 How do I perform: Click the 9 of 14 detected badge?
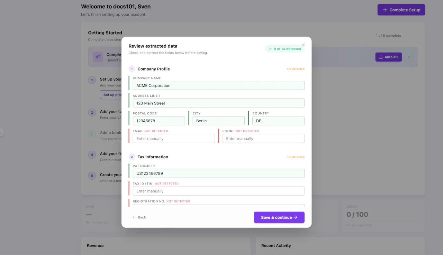(285, 49)
